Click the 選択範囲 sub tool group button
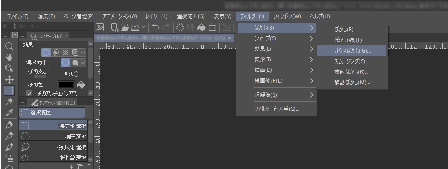 pyautogui.click(x=52, y=113)
